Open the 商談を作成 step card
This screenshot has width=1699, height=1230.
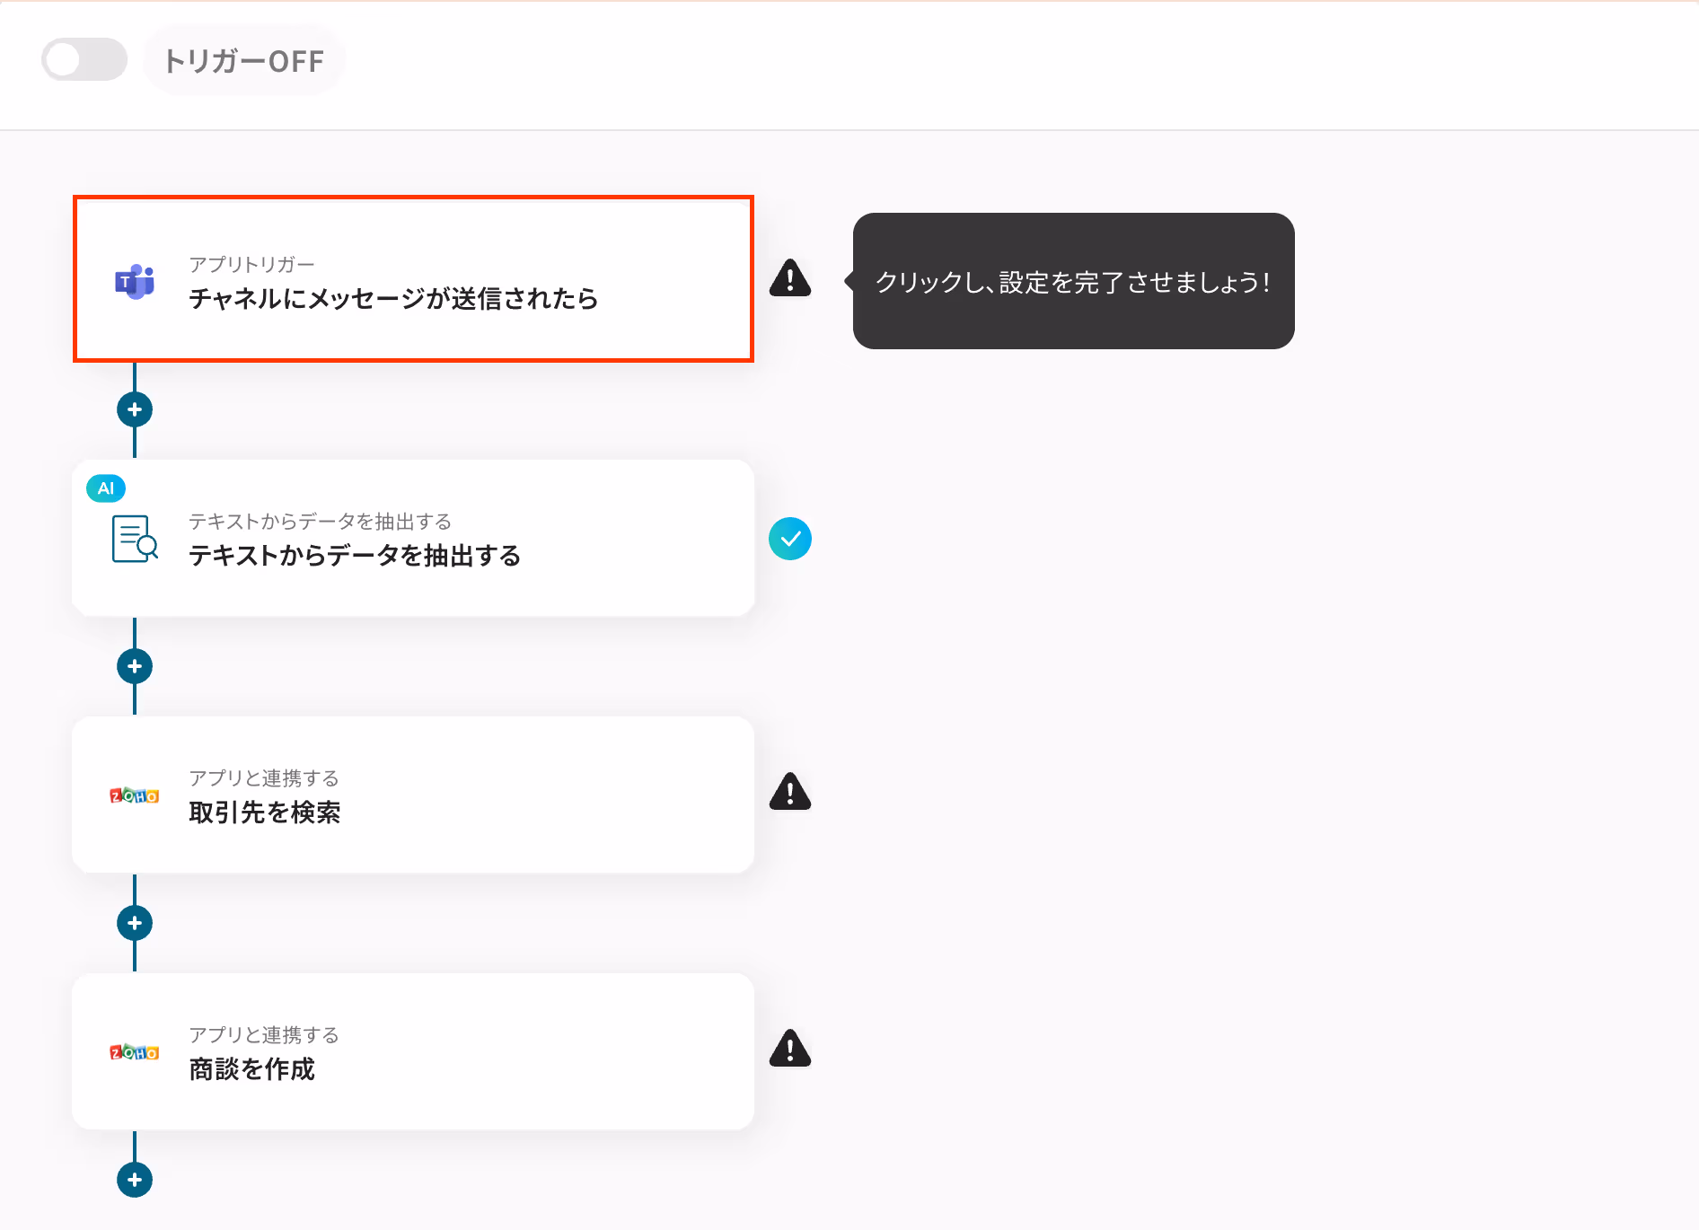click(x=413, y=1051)
